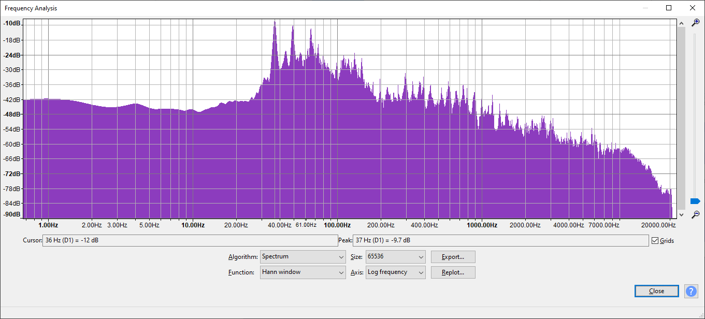Viewport: 705px width, 319px height.
Task: Expand the Axis dropdown showing Log frequency
Action: click(395, 272)
